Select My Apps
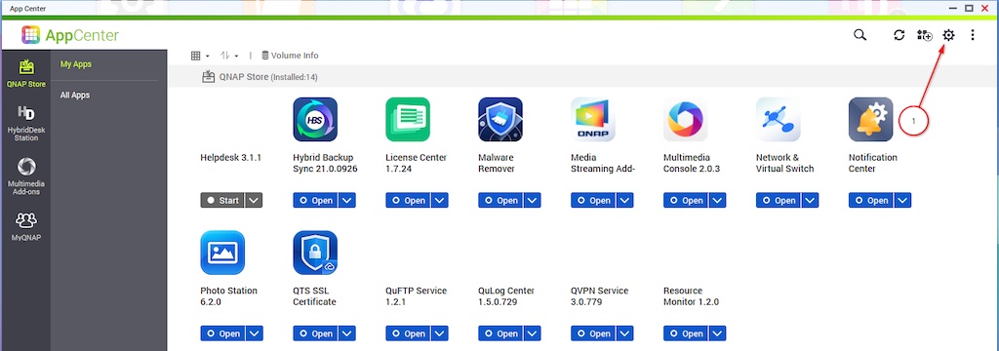The height and width of the screenshot is (351, 999). pyautogui.click(x=76, y=64)
